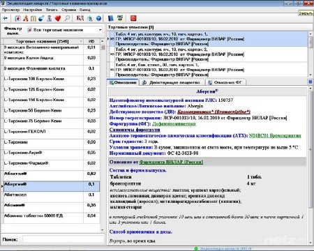The width and height of the screenshot is (314, 251).
Task: Select the L-Тироксин 150 Берлин-Хеми row
Action: 52,102
